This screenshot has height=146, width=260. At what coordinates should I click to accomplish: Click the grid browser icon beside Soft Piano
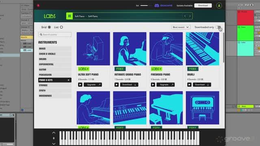coord(69,16)
